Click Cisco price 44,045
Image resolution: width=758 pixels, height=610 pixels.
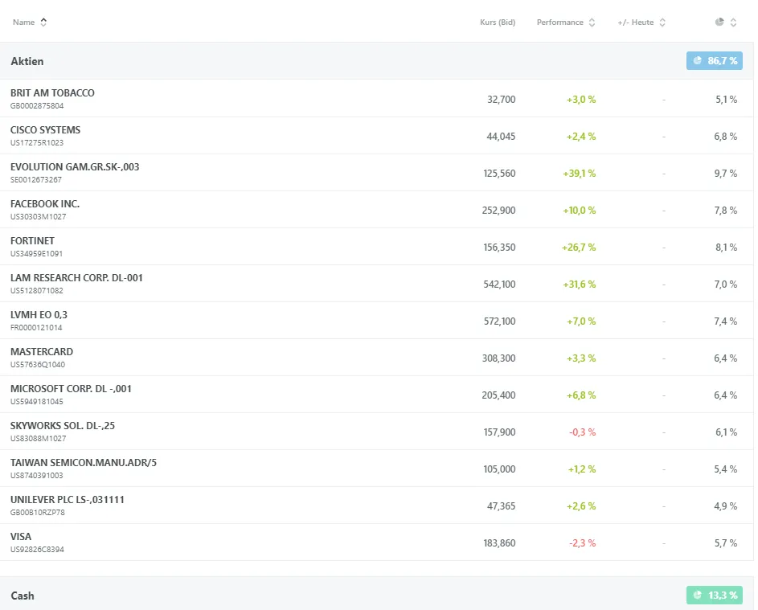pyautogui.click(x=501, y=137)
